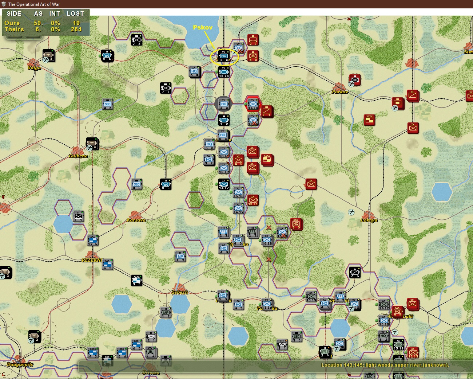
Task: Select the black artillery unit rated 6-6
Action: pos(355,272)
